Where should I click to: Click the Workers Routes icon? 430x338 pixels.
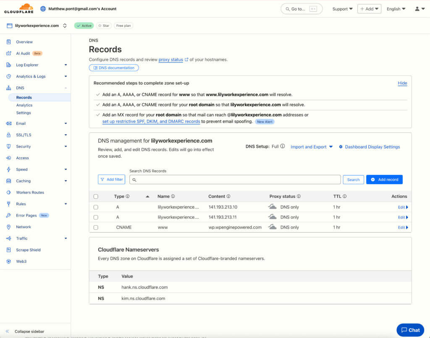pyautogui.click(x=9, y=192)
